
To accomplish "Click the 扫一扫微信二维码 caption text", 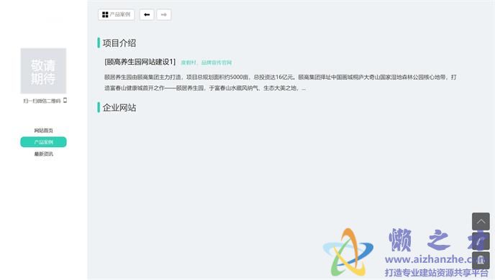I will (x=42, y=101).
